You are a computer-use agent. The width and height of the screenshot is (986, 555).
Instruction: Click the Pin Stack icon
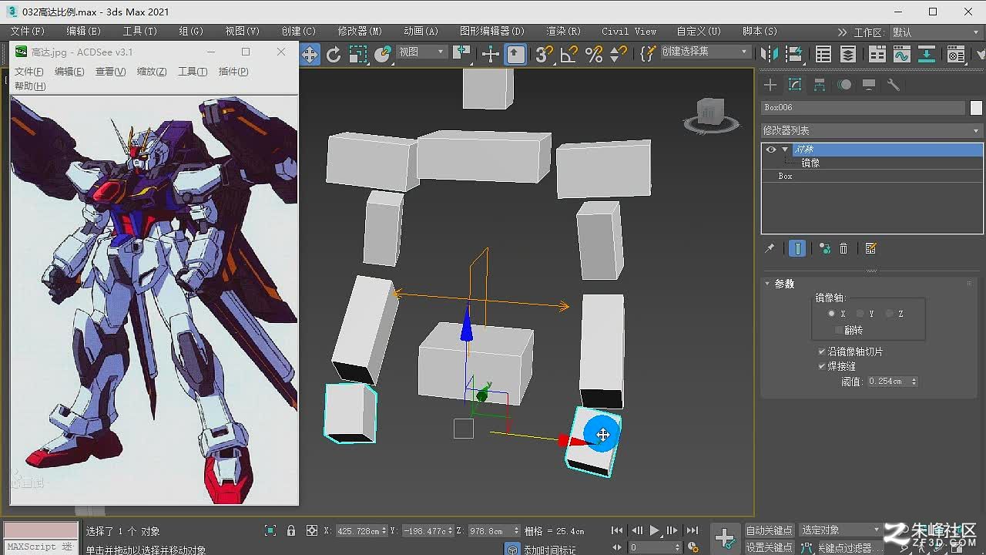(x=769, y=248)
